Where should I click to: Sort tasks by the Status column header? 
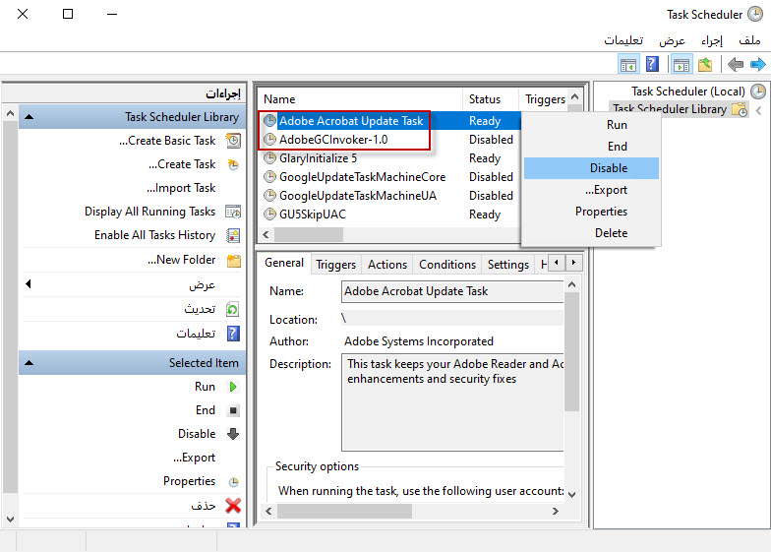click(491, 99)
